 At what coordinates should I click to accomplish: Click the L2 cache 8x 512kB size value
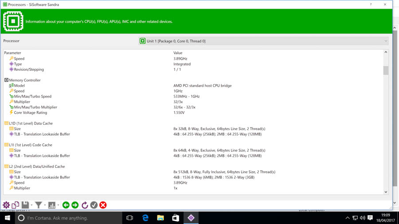pyautogui.click(x=224, y=172)
